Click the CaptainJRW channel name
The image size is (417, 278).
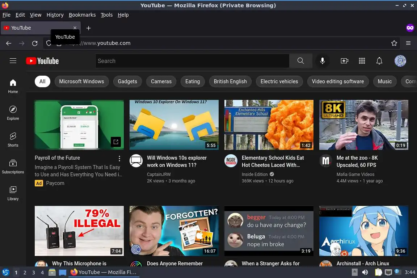point(159,174)
